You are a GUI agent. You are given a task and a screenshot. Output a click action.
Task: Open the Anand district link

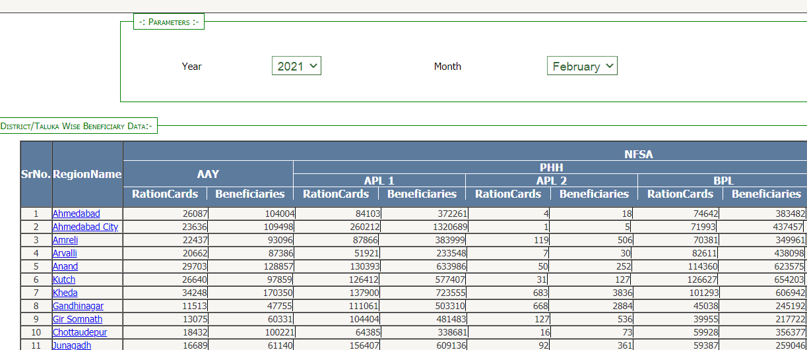(x=65, y=266)
